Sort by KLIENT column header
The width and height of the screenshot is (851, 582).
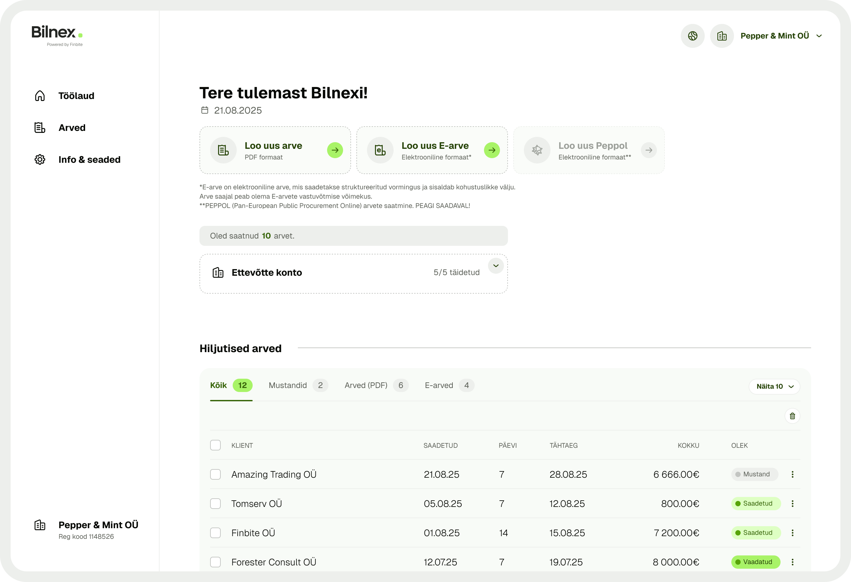242,445
